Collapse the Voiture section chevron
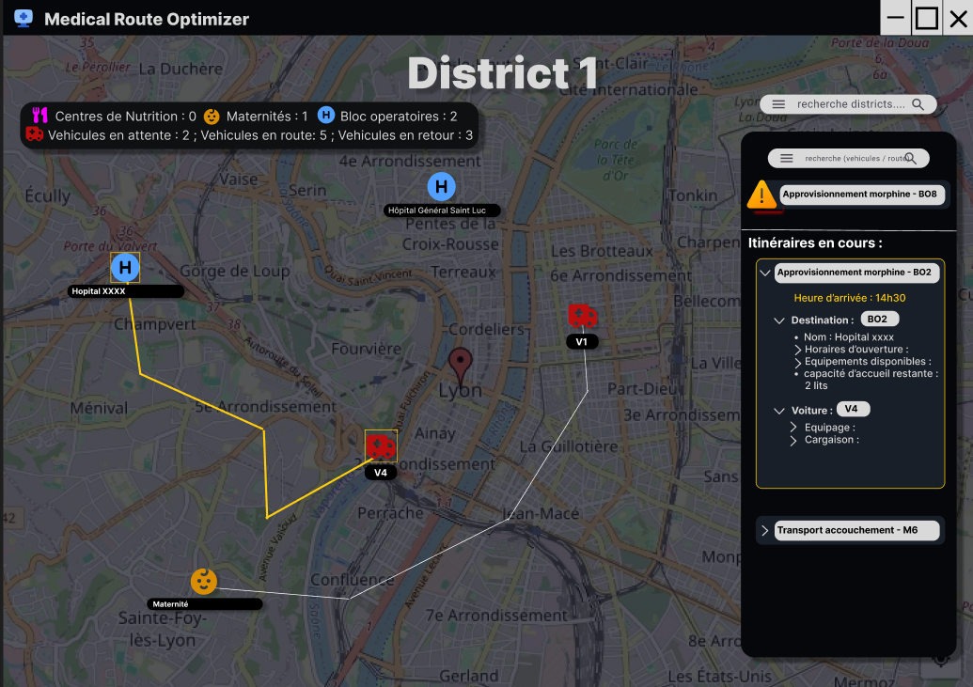This screenshot has width=973, height=687. tap(779, 410)
